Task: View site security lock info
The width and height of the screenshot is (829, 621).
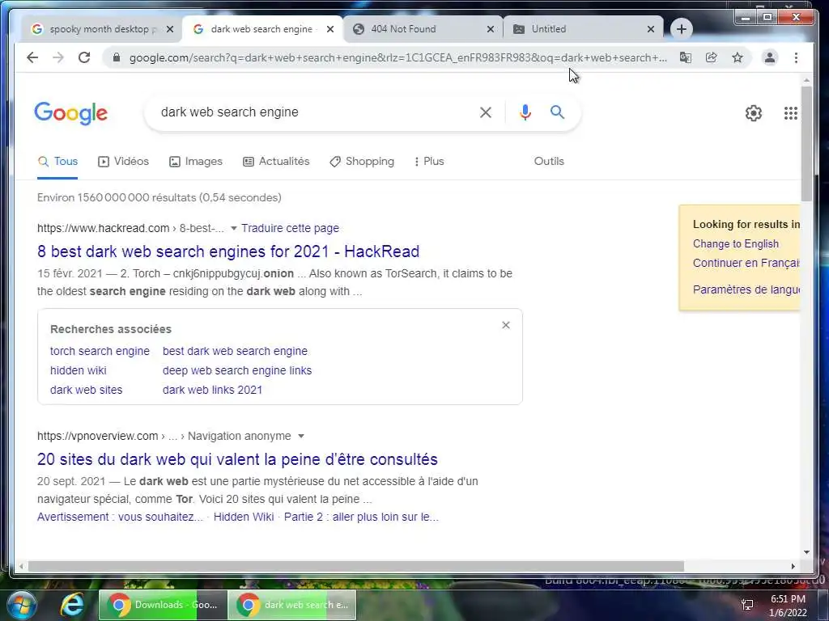Action: coord(117,57)
